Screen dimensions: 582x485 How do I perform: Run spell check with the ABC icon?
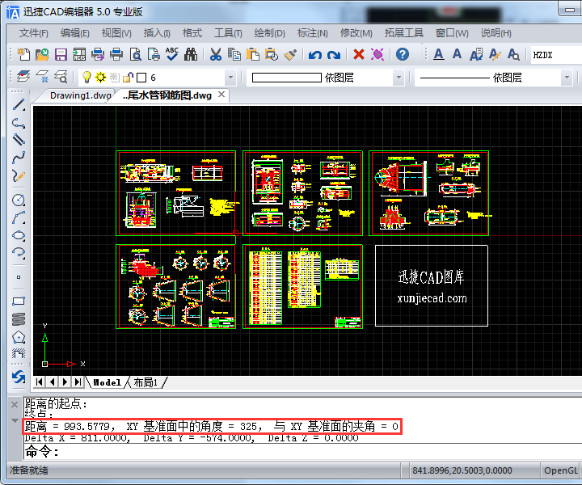click(x=172, y=54)
